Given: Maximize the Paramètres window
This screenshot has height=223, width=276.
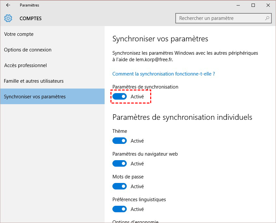Looking at the screenshot, I should coord(253,5).
